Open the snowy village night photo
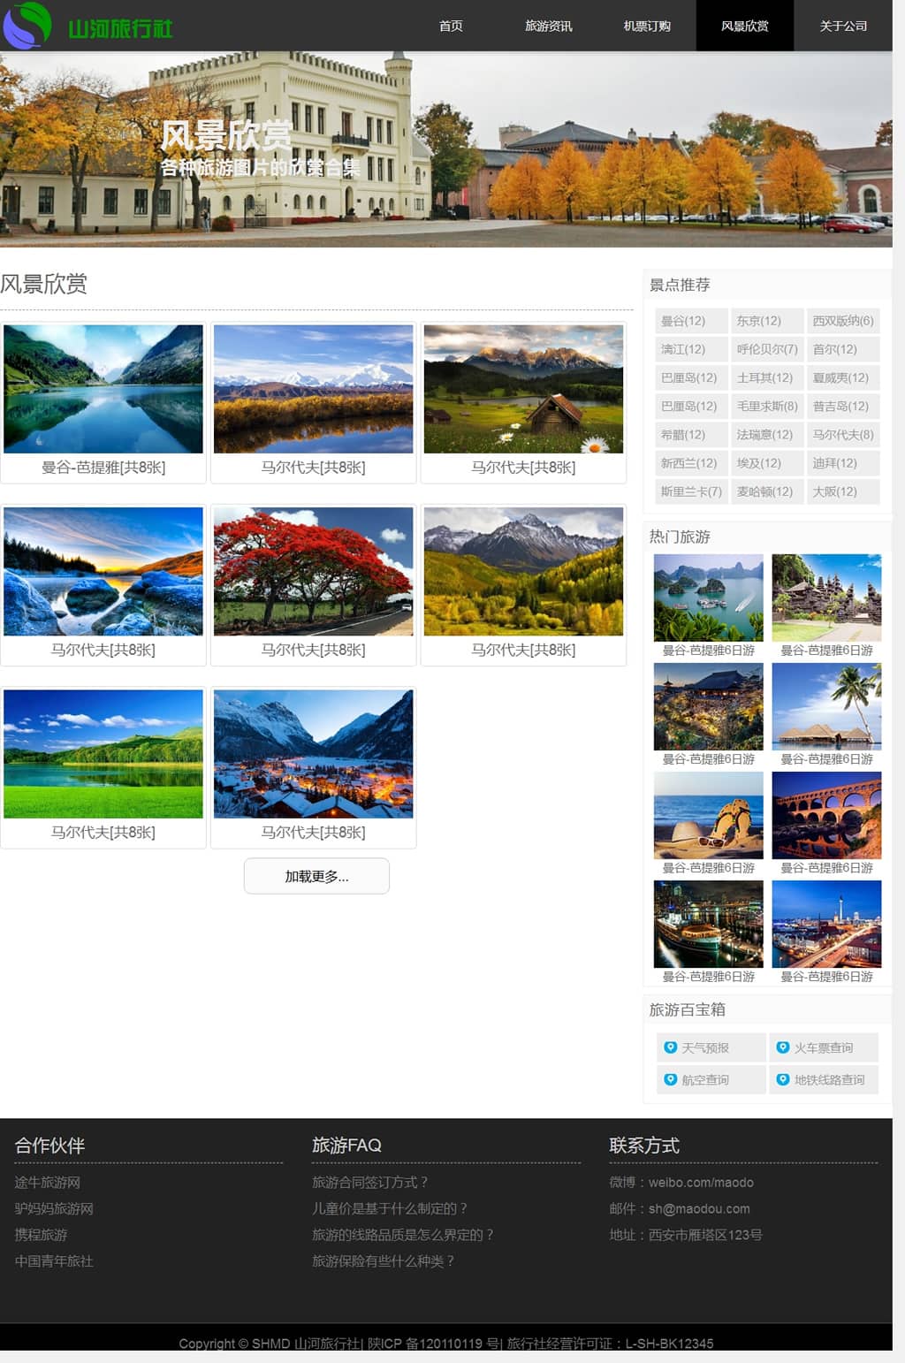This screenshot has width=905, height=1363. tap(313, 753)
